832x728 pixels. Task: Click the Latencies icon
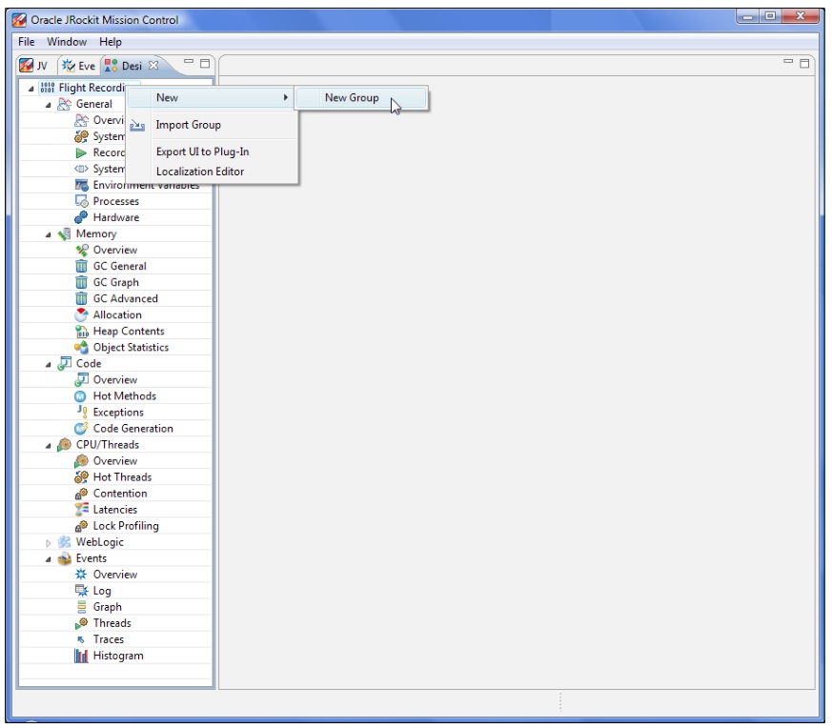tap(82, 510)
